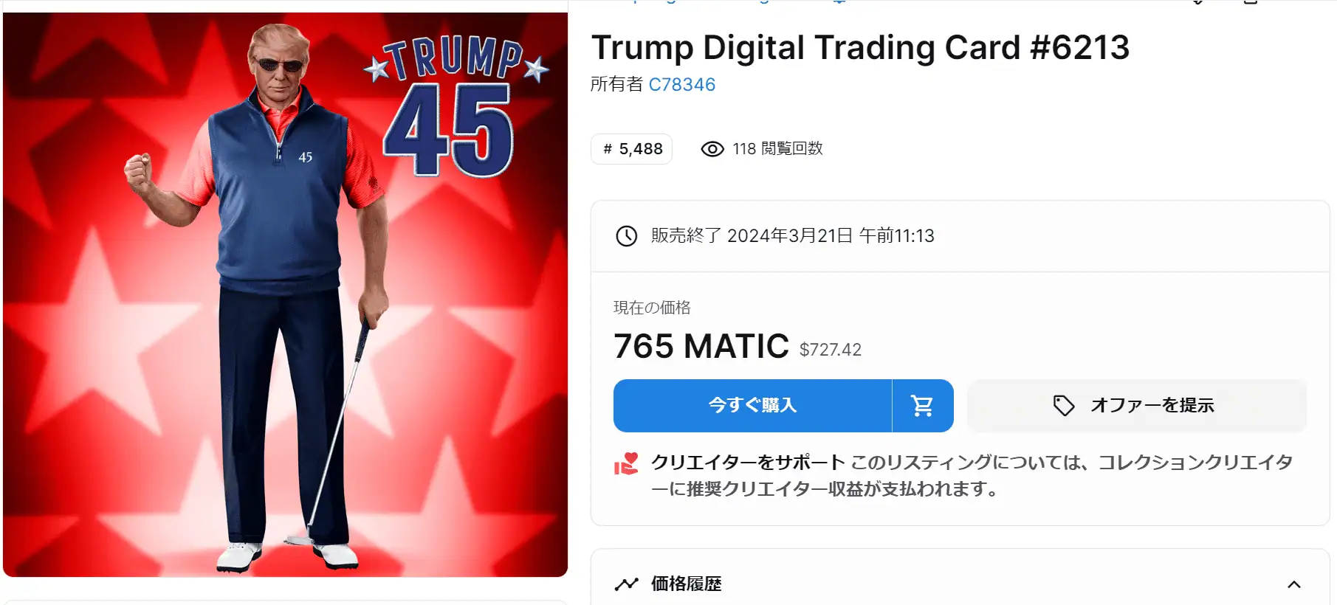
Task: Click the price tag offer icon
Action: (x=1064, y=406)
